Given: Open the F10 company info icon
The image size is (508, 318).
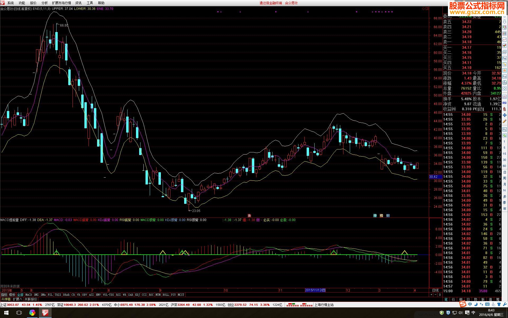Looking at the screenshot, I should (x=505, y=58).
